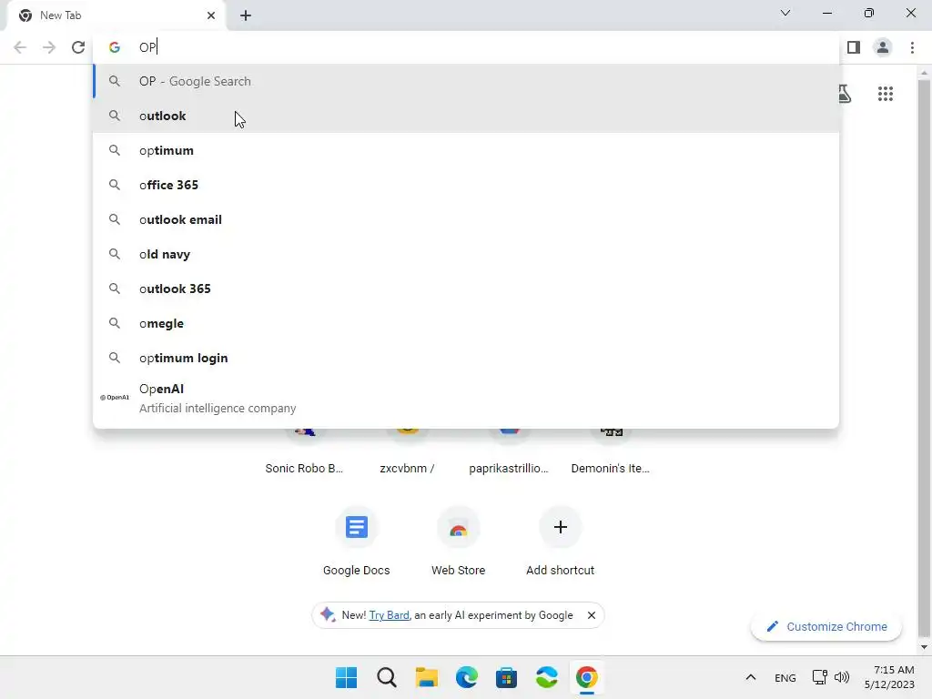
Task: Choose the OpenAI company suggestion
Action: (x=467, y=399)
